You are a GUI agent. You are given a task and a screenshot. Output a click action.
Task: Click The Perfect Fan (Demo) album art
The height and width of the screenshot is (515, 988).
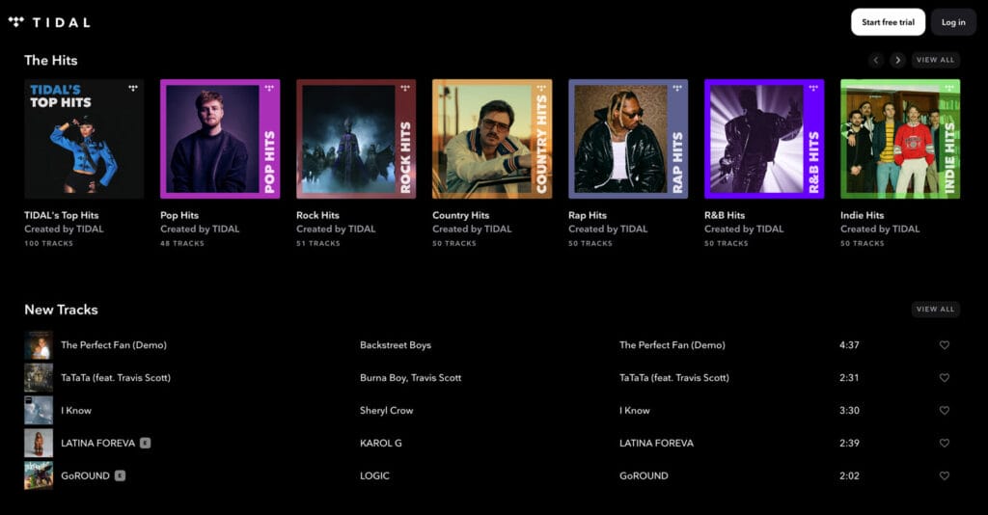tap(39, 345)
